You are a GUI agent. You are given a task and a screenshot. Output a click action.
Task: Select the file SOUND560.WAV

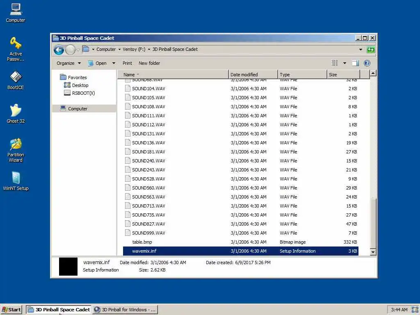[x=148, y=188]
